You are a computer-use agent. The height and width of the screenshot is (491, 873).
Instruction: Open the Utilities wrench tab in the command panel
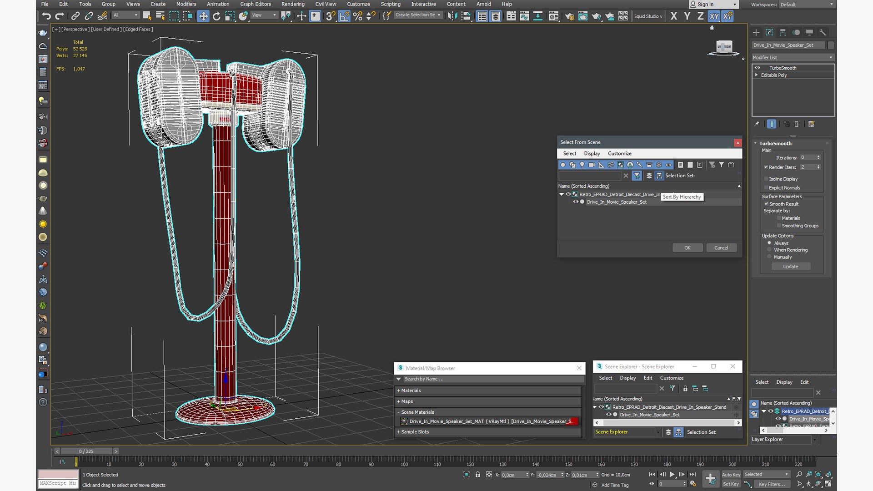(x=823, y=32)
